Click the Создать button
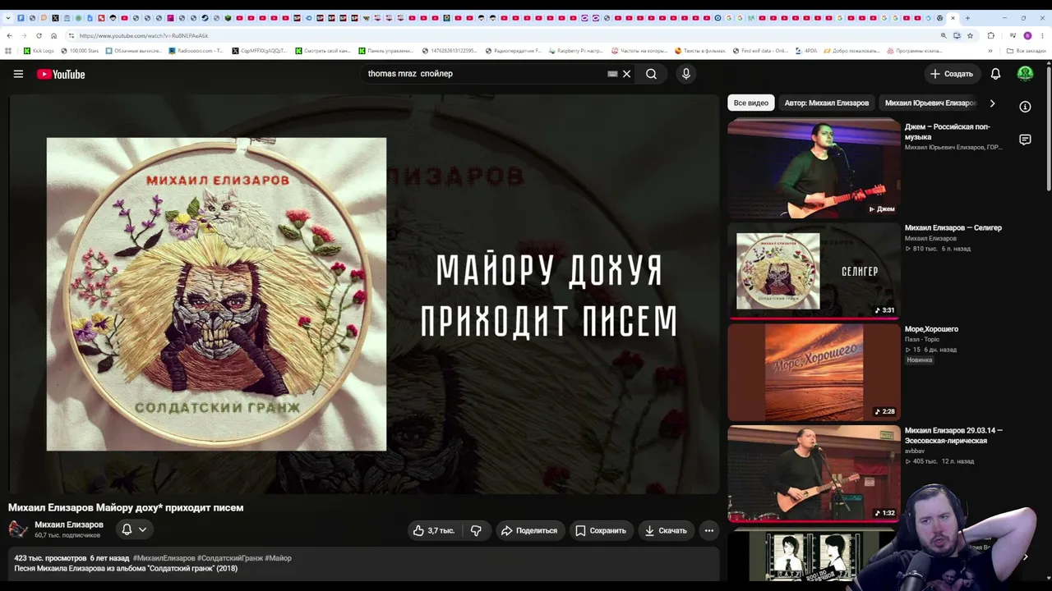This screenshot has height=591, width=1052. click(x=952, y=74)
